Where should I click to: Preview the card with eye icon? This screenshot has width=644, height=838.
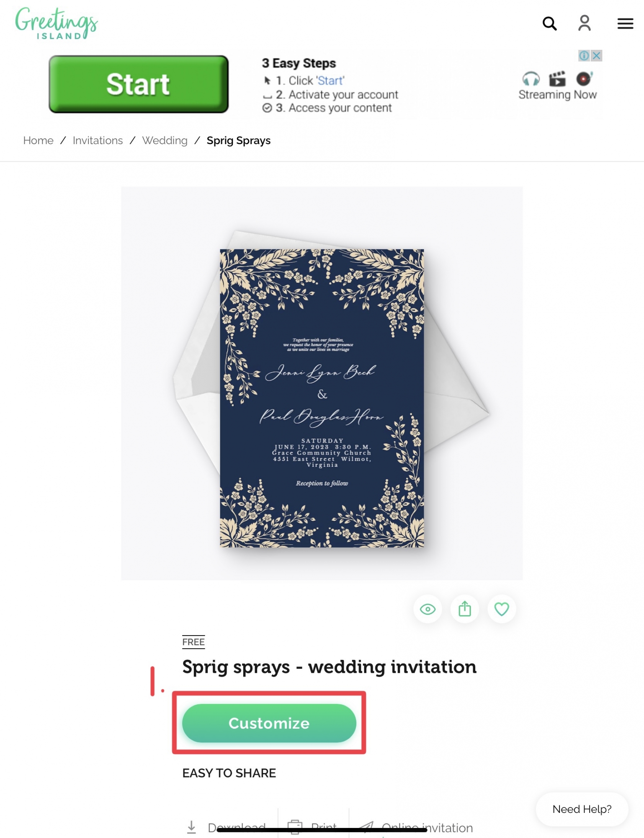(428, 609)
